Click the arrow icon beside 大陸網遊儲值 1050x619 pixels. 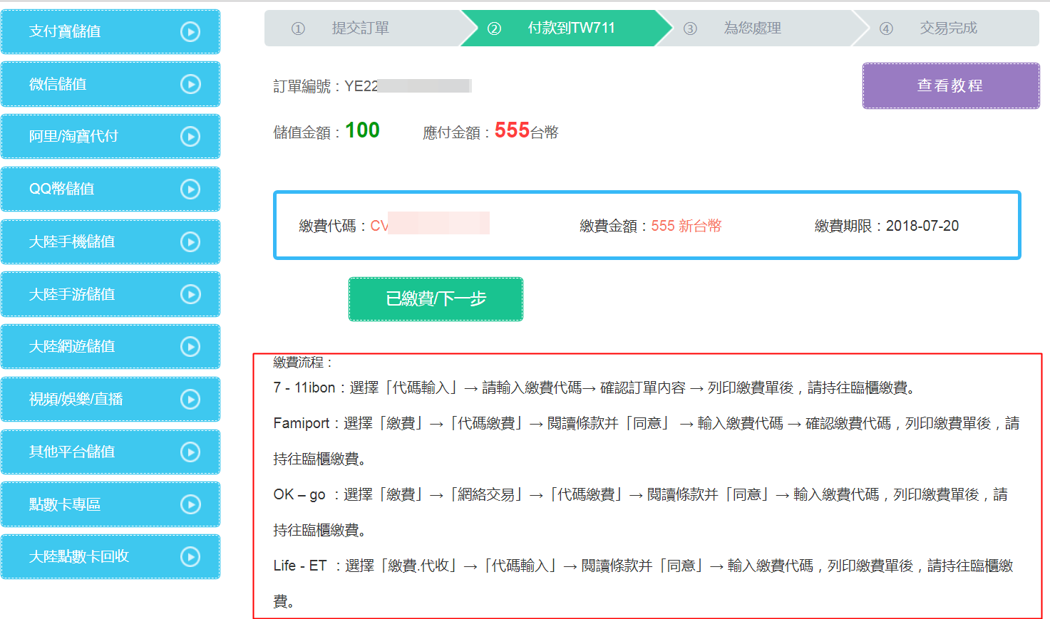[190, 346]
